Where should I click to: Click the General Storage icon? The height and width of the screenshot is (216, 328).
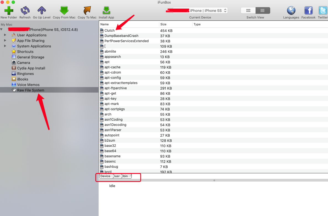click(14, 57)
